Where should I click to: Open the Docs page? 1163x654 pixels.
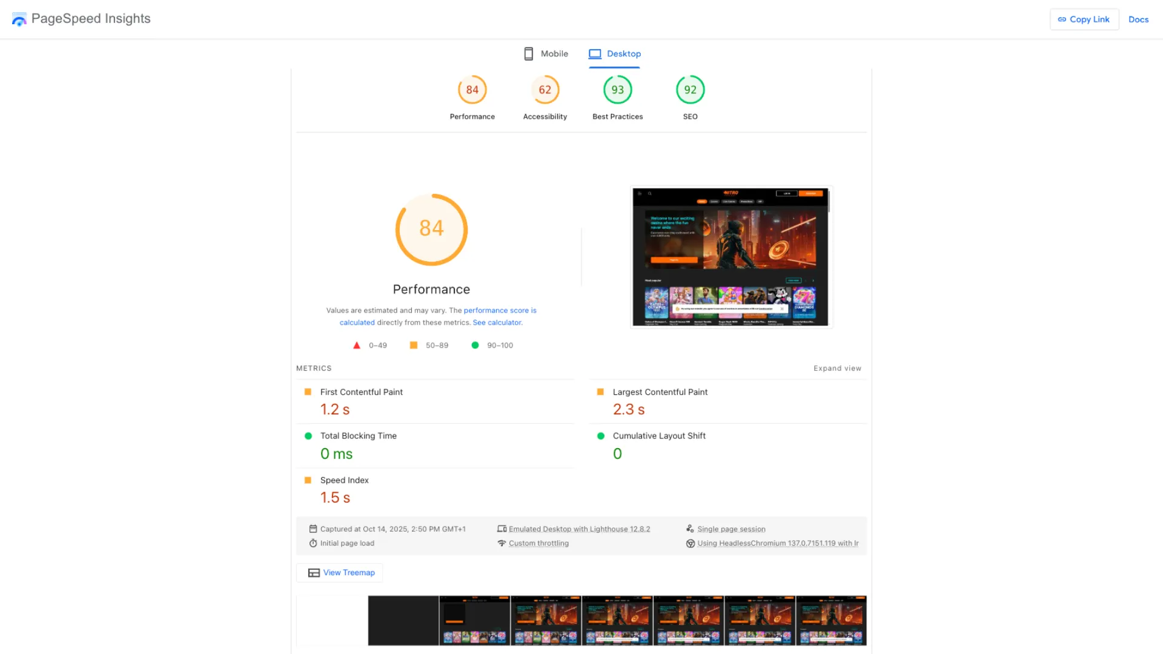1138,19
